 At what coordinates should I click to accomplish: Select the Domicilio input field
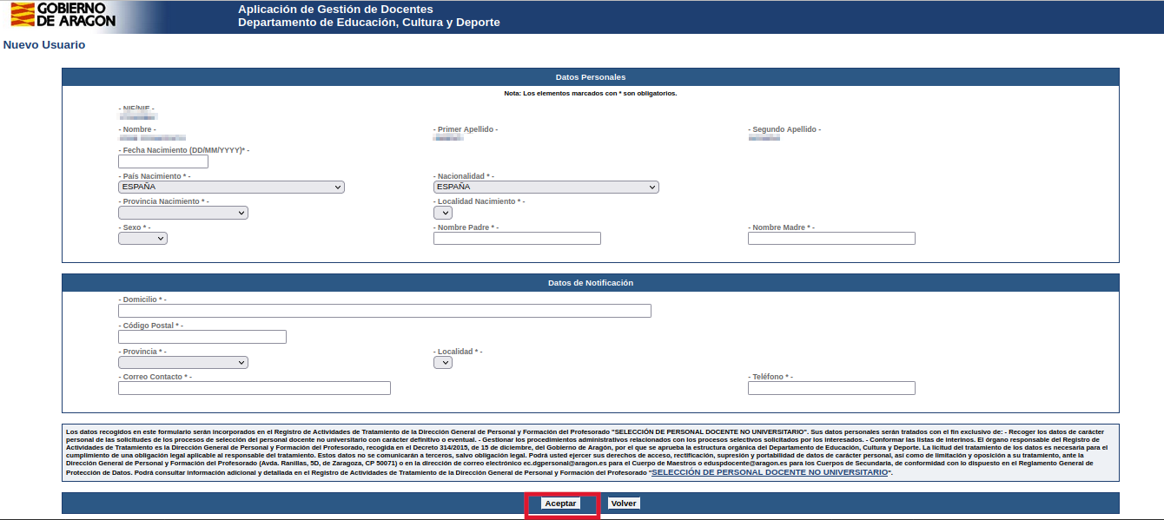pos(385,311)
